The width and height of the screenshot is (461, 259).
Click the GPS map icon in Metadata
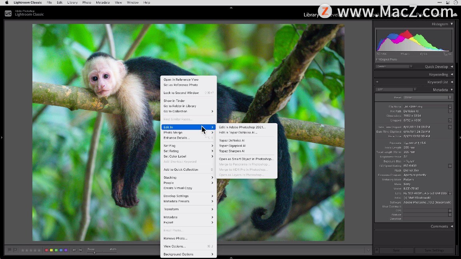click(x=450, y=211)
